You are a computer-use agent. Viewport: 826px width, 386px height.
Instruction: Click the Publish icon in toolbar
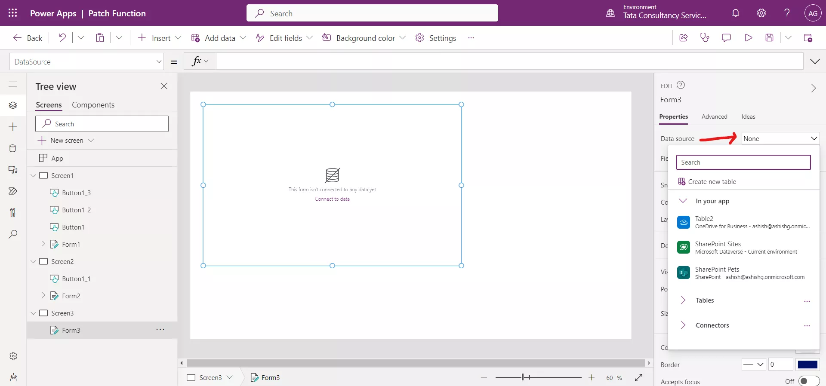coord(808,38)
